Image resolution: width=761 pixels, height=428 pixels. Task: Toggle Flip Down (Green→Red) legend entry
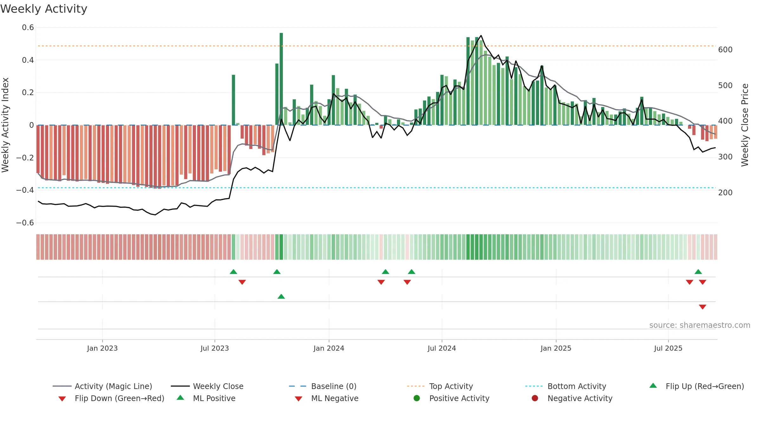(111, 398)
